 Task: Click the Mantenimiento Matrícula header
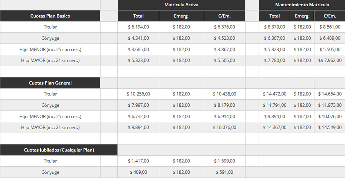[x=302, y=5]
